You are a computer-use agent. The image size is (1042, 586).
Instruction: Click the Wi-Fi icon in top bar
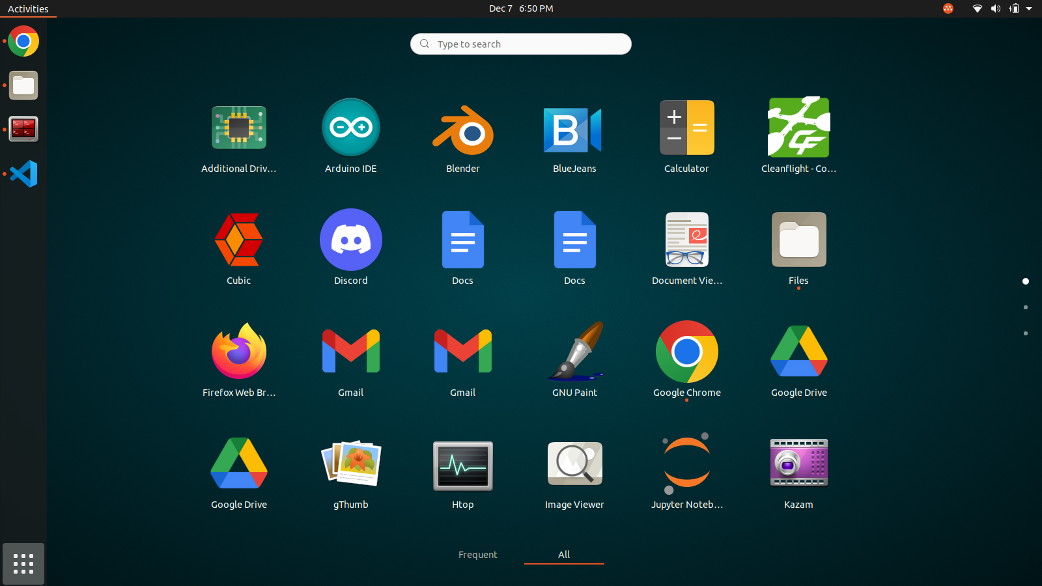978,8
